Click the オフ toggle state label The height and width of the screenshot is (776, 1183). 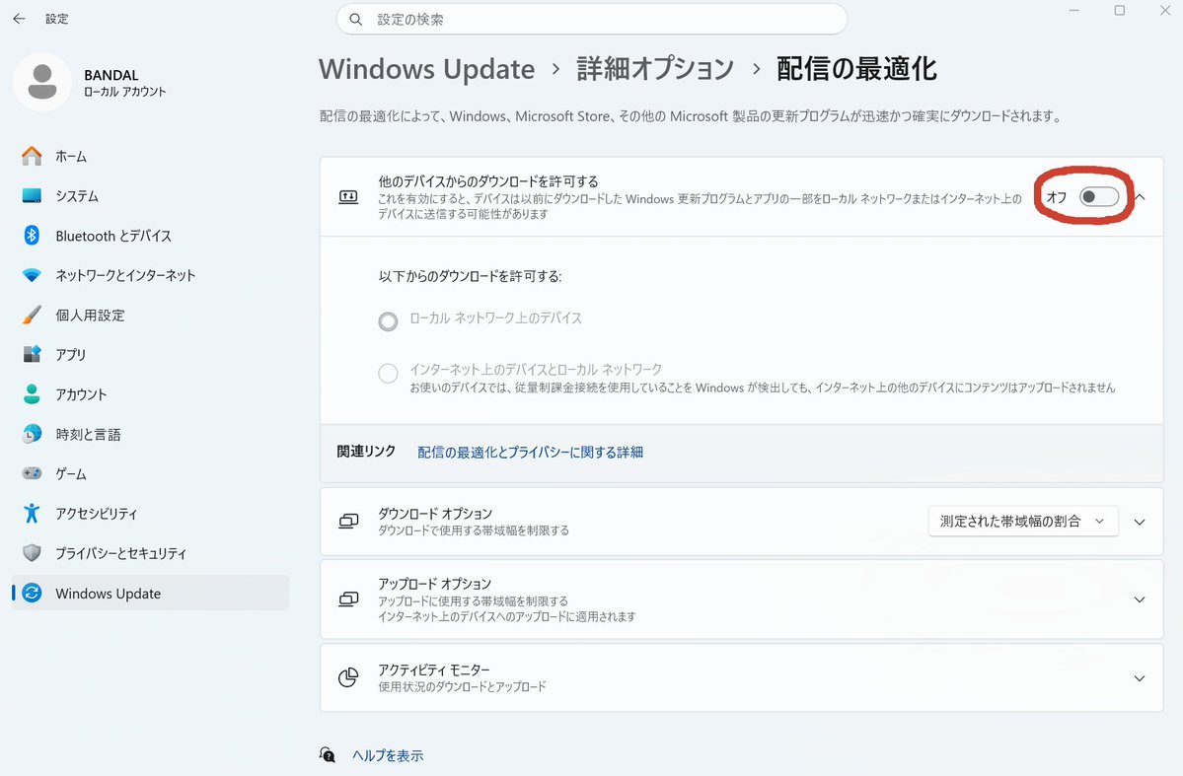pos(1057,197)
